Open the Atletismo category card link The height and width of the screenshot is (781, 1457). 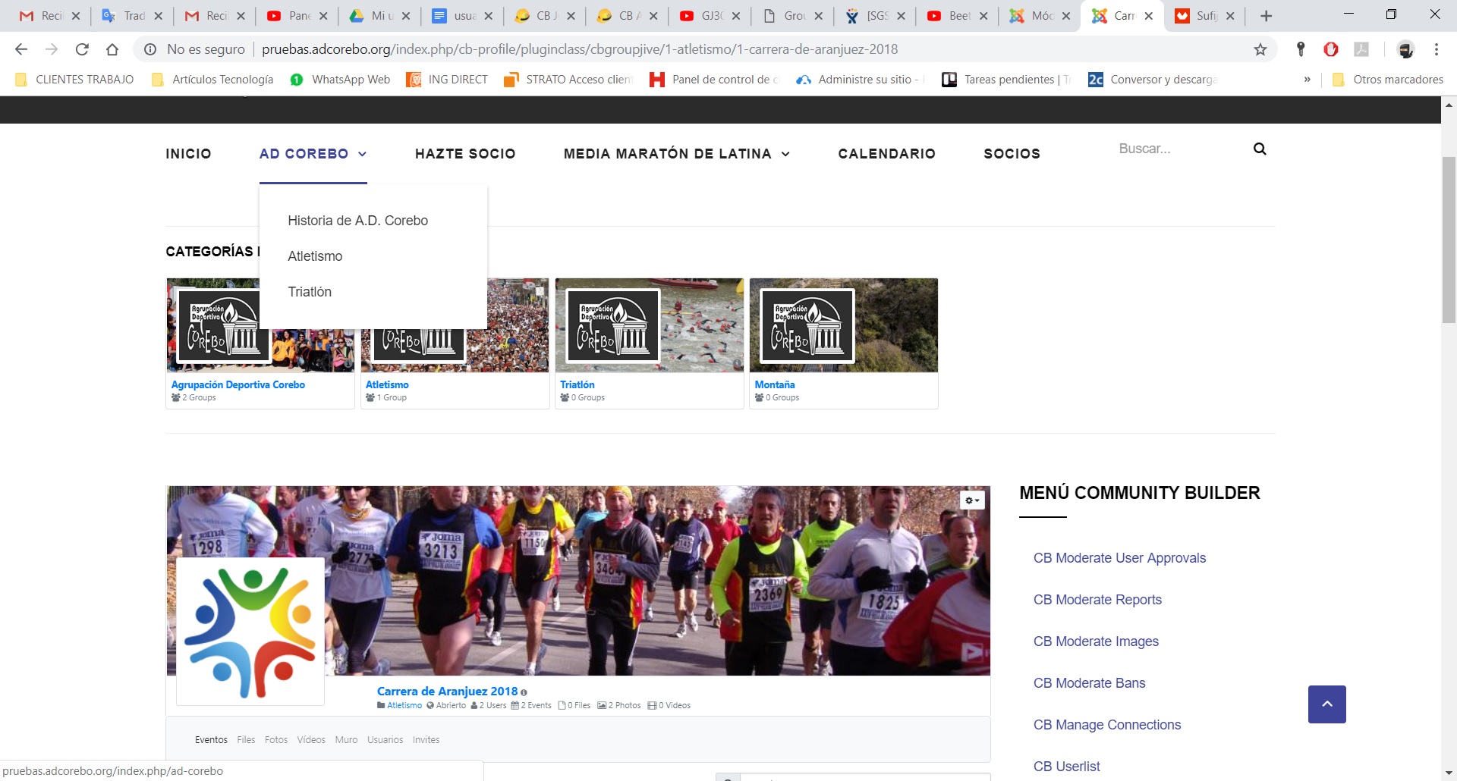pyautogui.click(x=387, y=385)
